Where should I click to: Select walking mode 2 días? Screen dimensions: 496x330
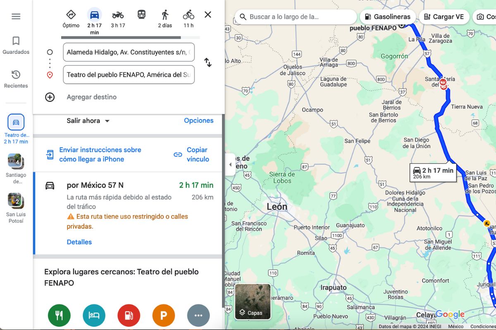(165, 19)
